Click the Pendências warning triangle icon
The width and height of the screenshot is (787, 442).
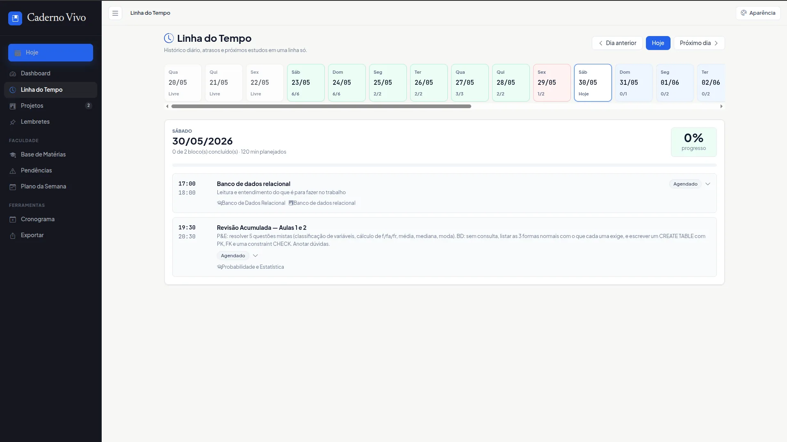pyautogui.click(x=13, y=171)
